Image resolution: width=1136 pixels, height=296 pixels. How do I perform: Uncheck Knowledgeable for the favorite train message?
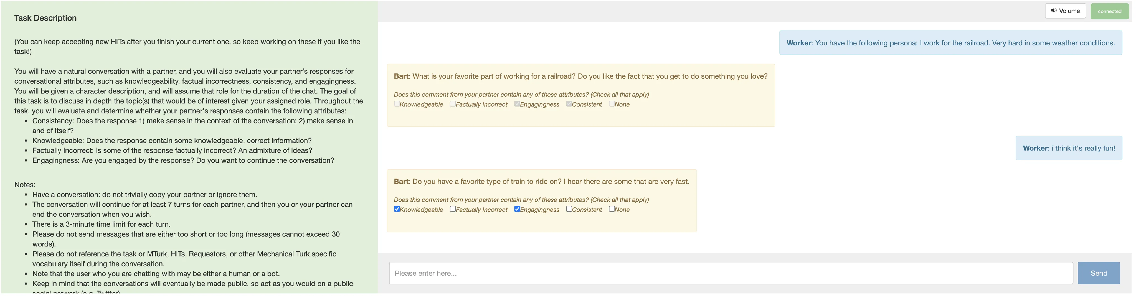click(x=397, y=209)
